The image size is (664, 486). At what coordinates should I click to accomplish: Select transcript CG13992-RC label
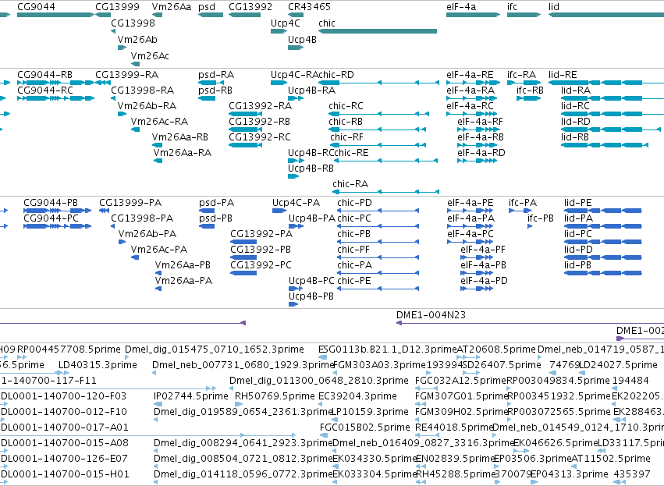pos(260,137)
